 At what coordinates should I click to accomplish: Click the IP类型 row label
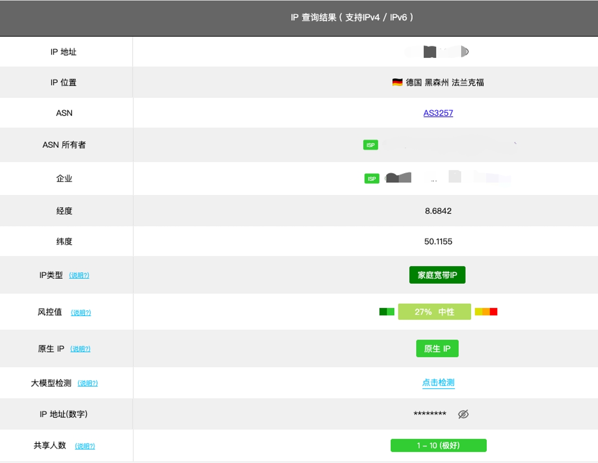(x=51, y=275)
